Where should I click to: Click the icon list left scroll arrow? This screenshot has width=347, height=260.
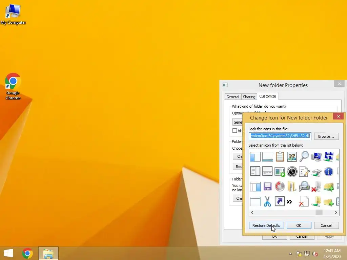point(252,213)
